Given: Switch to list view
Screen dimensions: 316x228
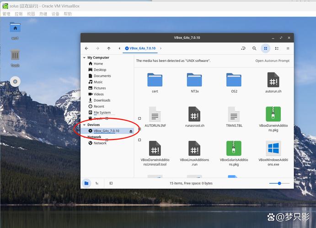Looking at the screenshot, I should coord(277,48).
